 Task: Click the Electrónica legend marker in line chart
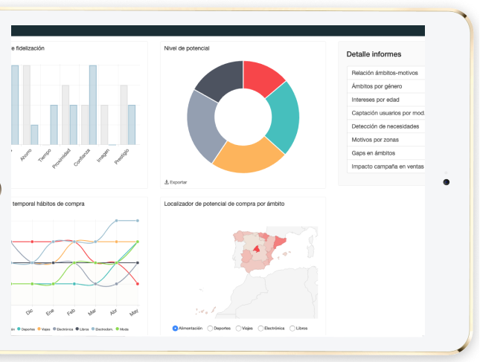coord(54,328)
